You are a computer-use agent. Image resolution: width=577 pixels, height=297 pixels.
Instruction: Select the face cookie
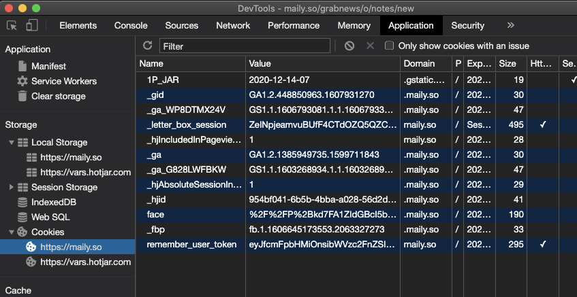click(x=155, y=214)
